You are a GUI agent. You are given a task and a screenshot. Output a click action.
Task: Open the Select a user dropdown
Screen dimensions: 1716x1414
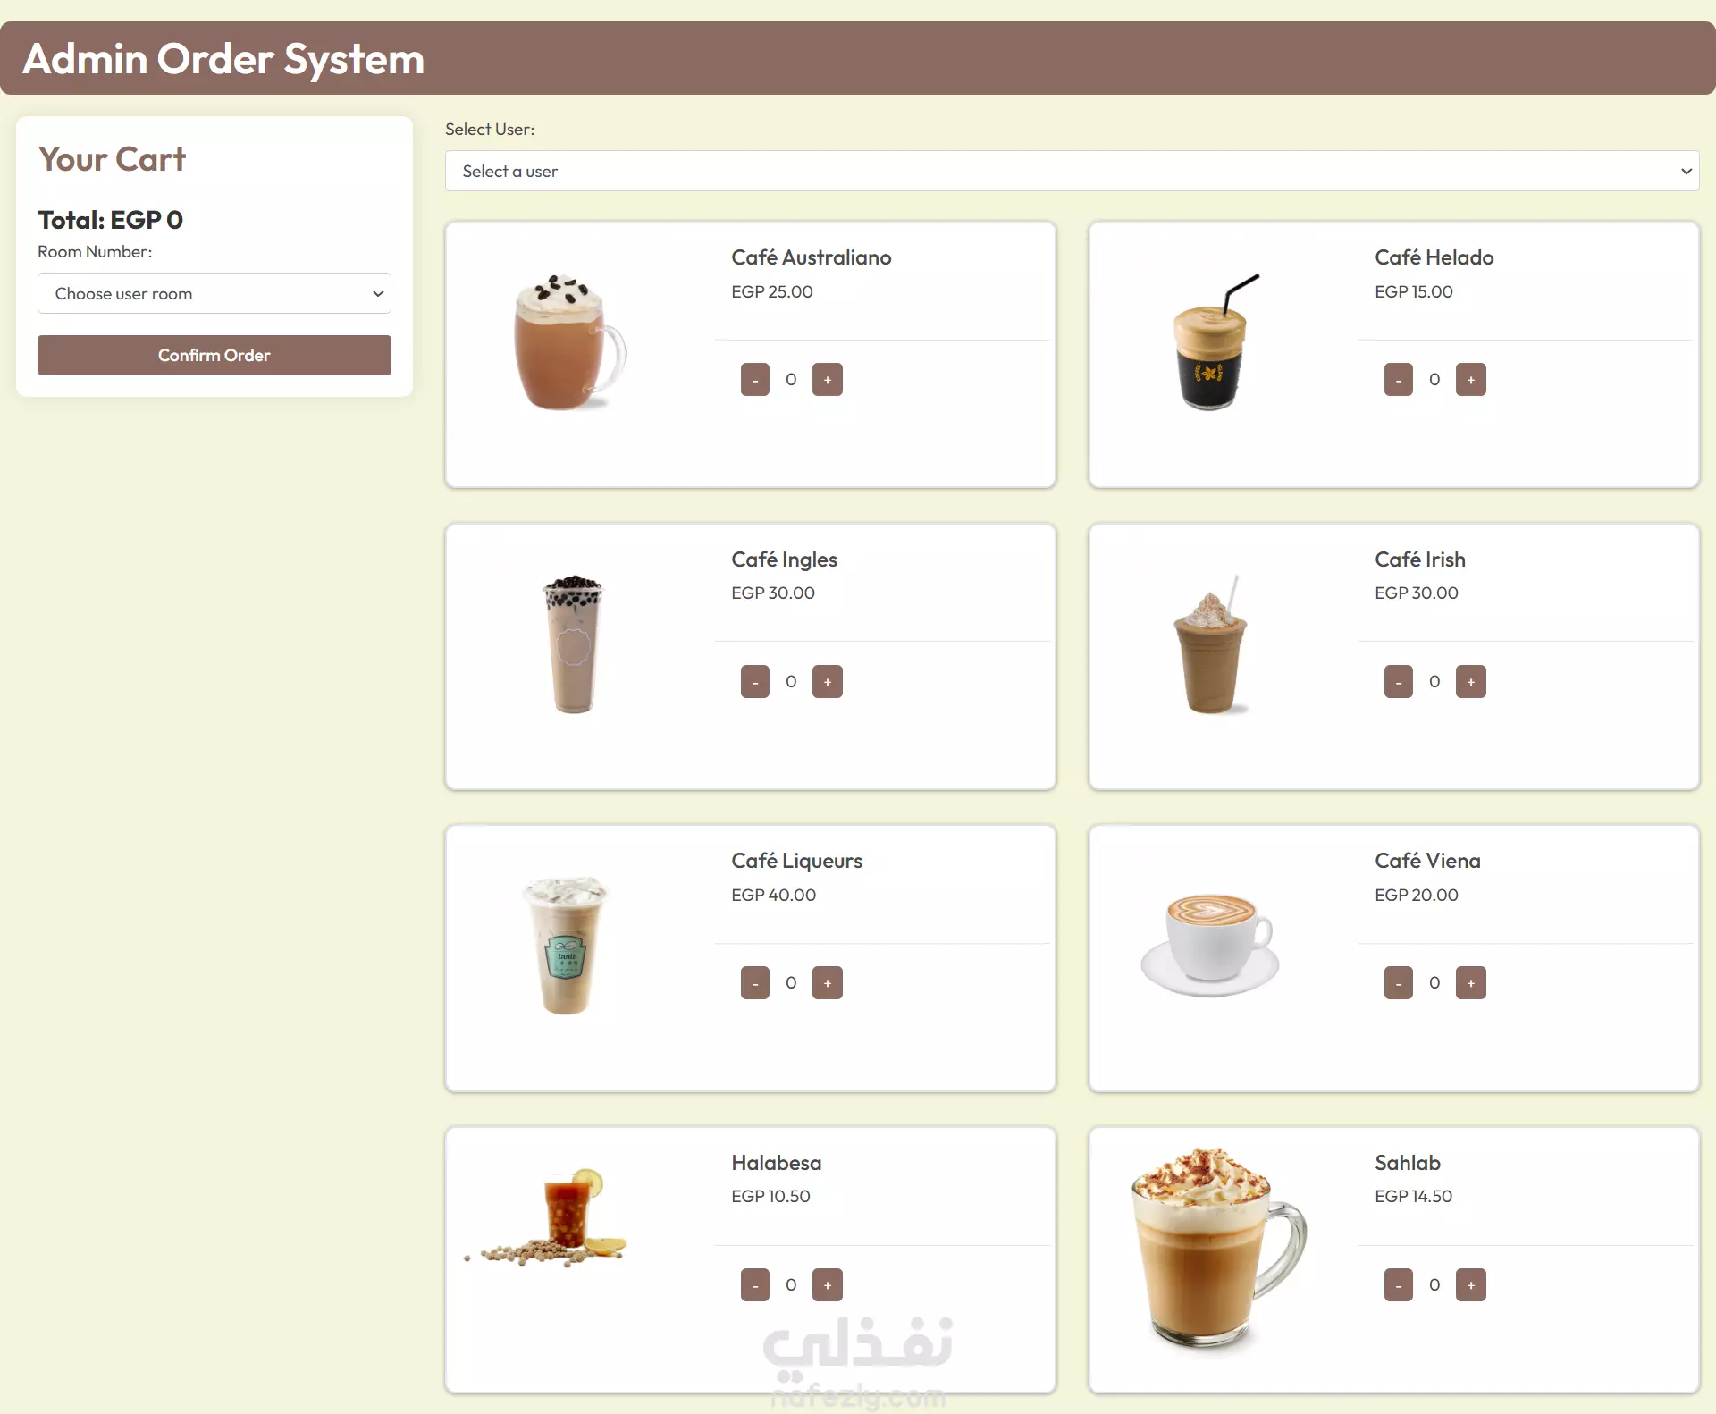click(x=1072, y=171)
